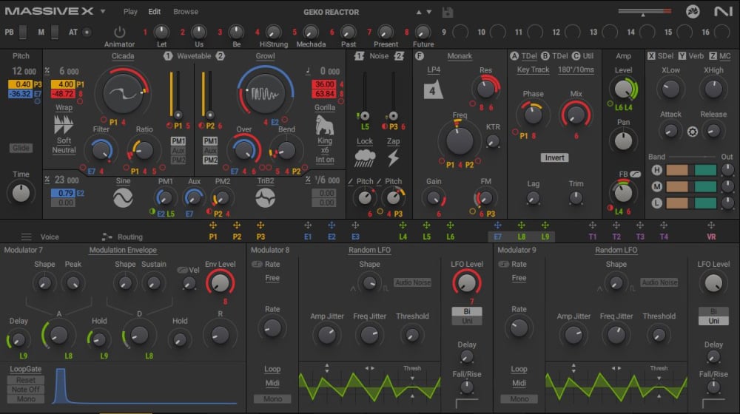Grab the L5 modulation drag handle
Screen dimensions: 740x414
(426, 225)
